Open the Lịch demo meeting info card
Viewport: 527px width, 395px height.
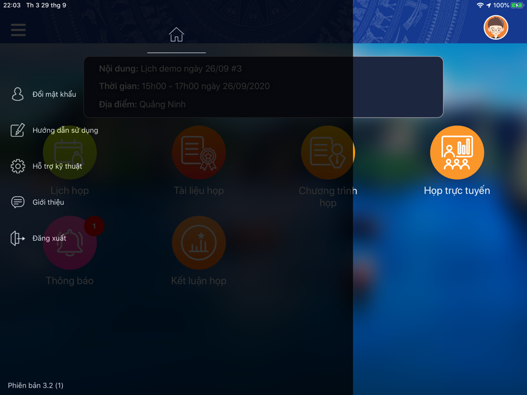click(263, 87)
